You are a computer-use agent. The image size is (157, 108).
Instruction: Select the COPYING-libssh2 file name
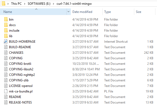[x=21, y=69]
